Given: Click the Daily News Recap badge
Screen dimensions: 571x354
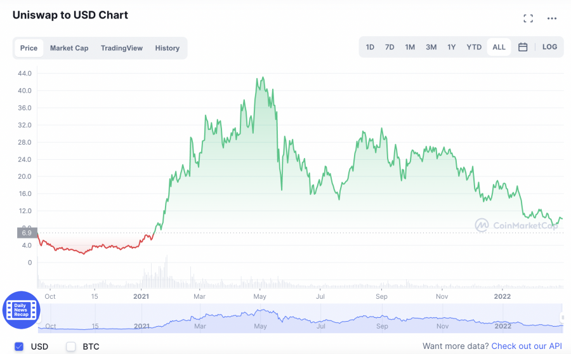Looking at the screenshot, I should coord(22,310).
